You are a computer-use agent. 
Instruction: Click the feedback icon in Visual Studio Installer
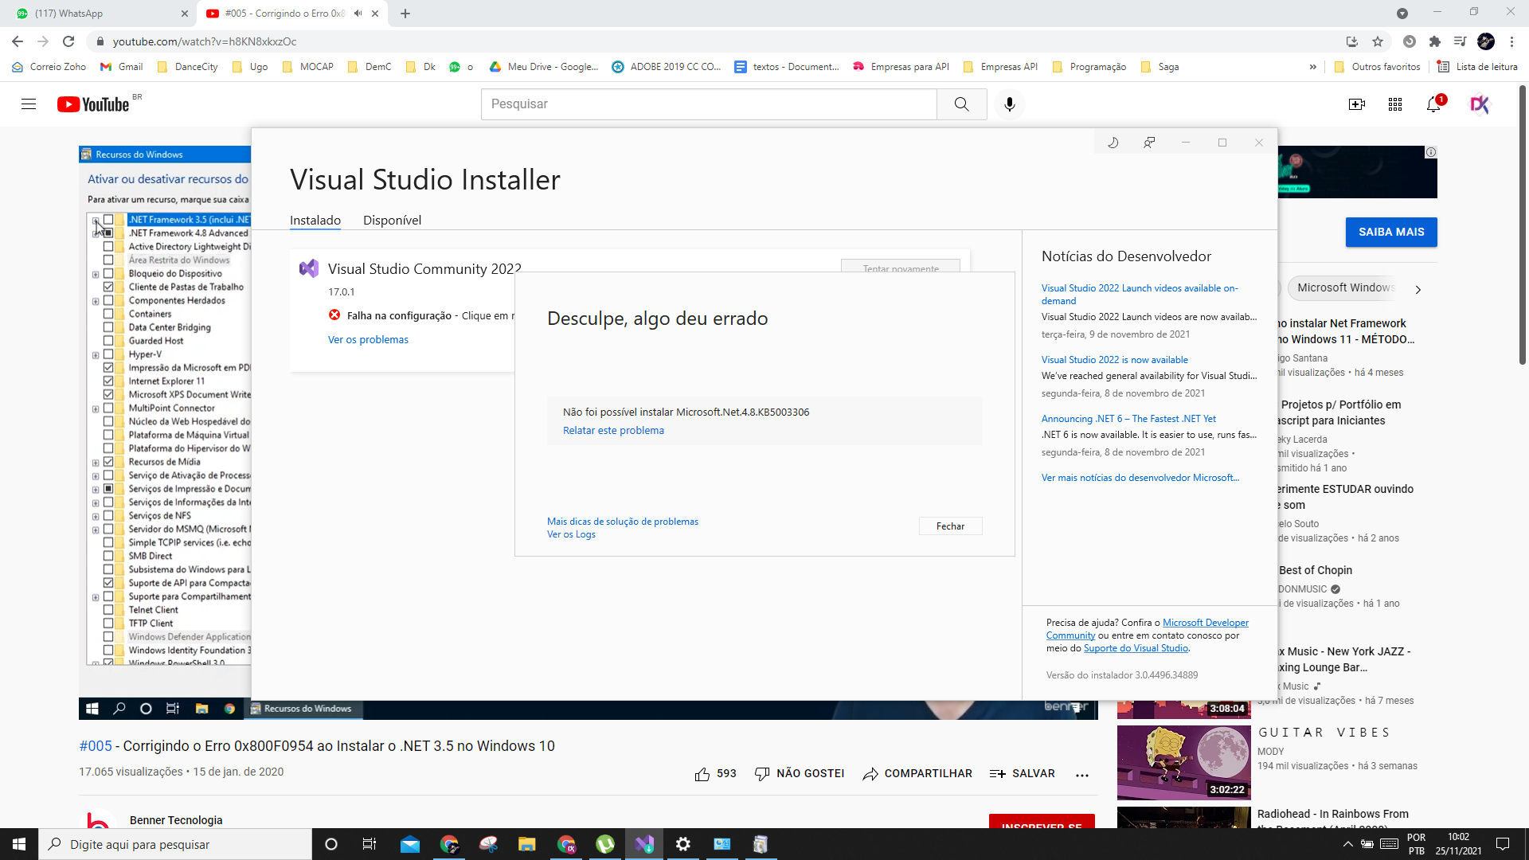coord(1149,143)
